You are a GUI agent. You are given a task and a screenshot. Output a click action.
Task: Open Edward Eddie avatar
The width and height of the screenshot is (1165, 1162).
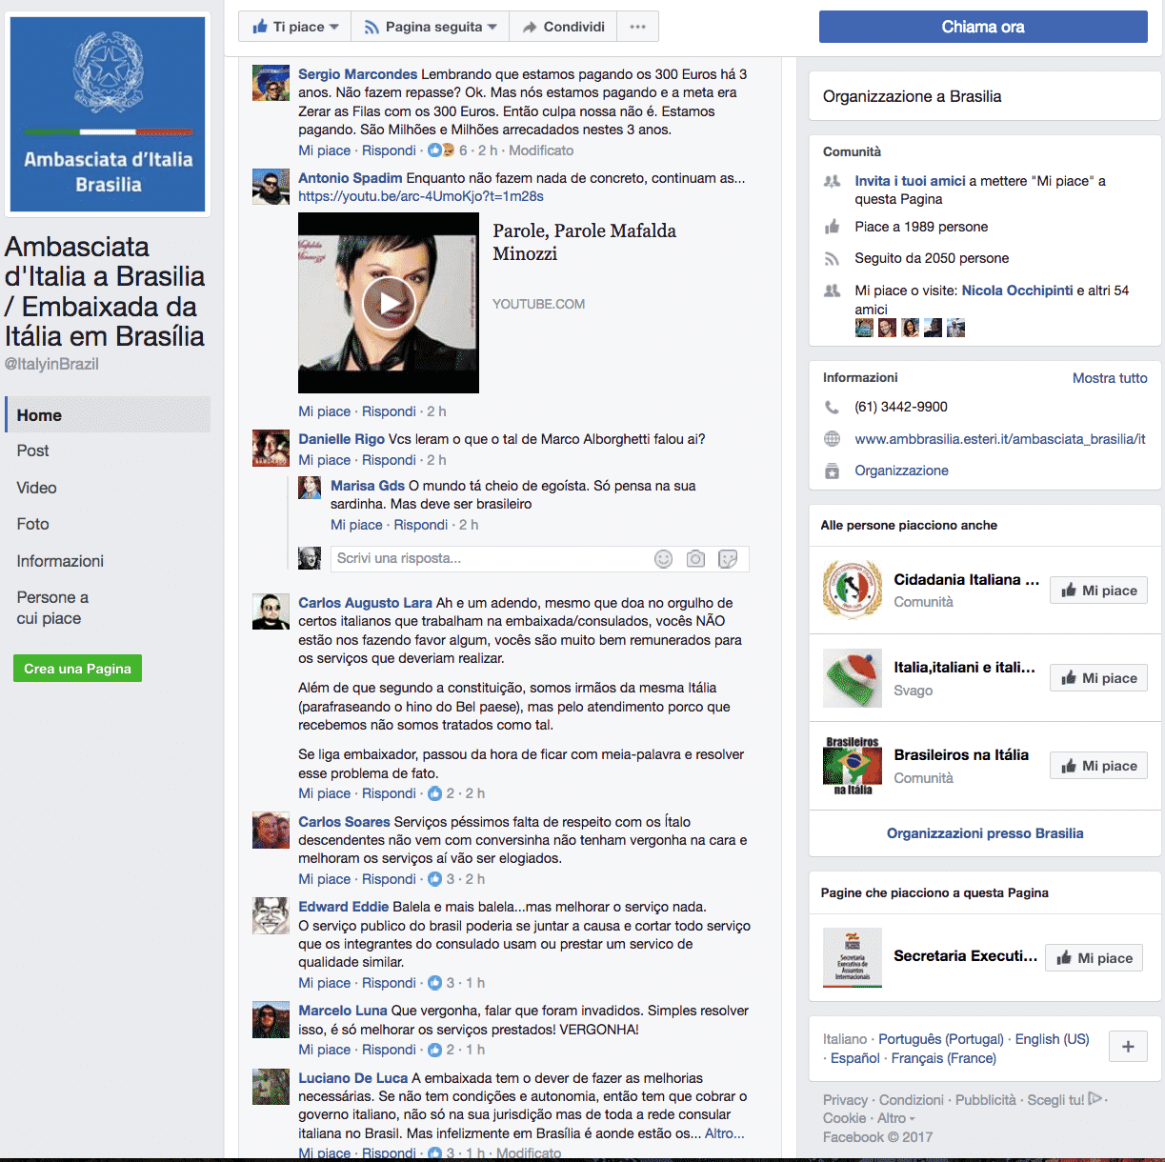pyautogui.click(x=271, y=915)
